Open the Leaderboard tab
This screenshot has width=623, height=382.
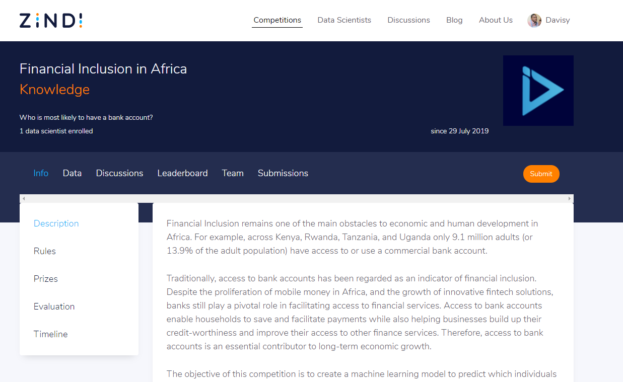coord(182,173)
